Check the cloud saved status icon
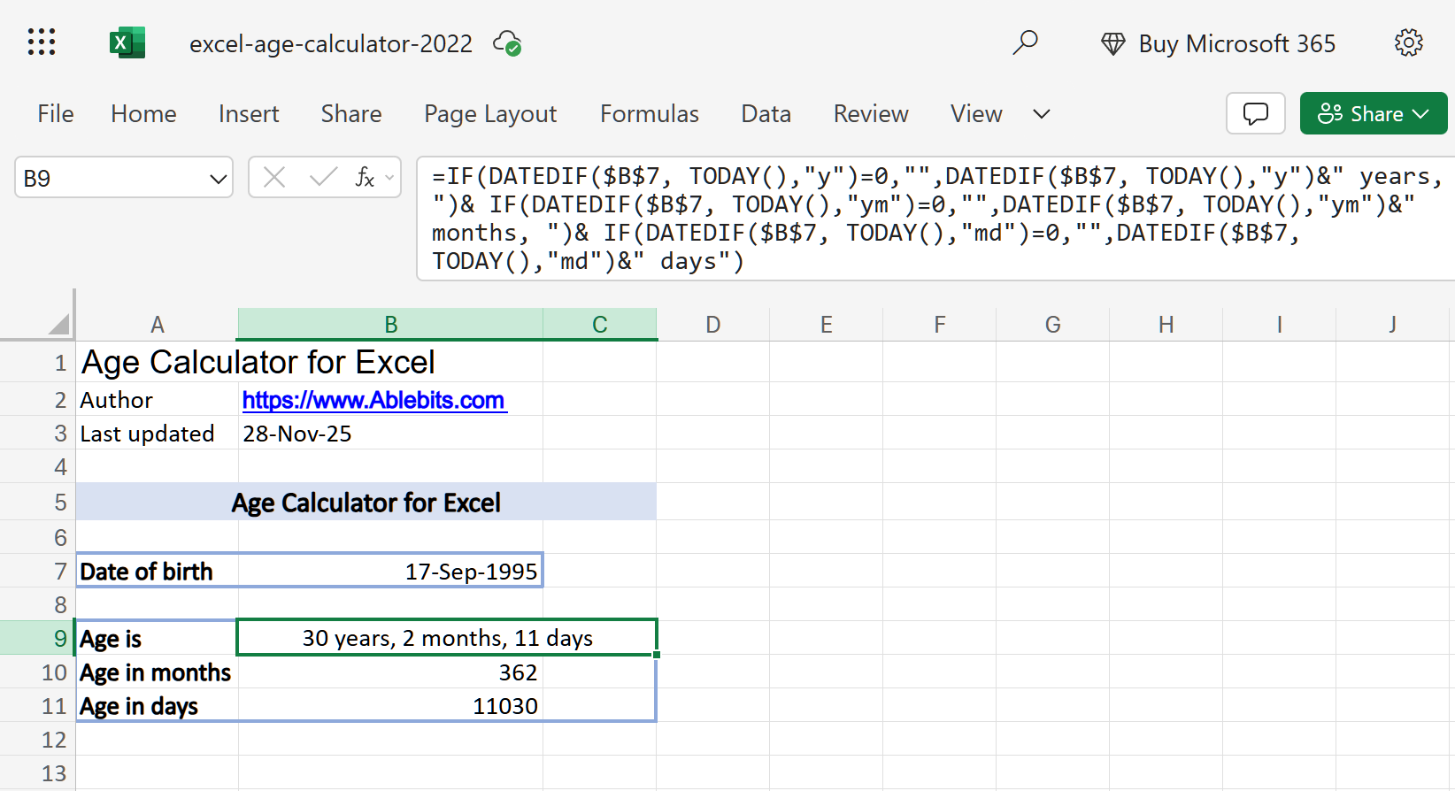This screenshot has width=1455, height=791. tap(507, 43)
